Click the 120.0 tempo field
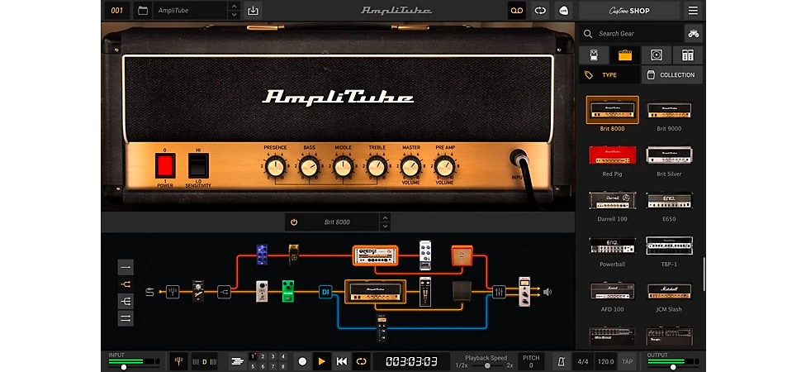 pos(605,361)
